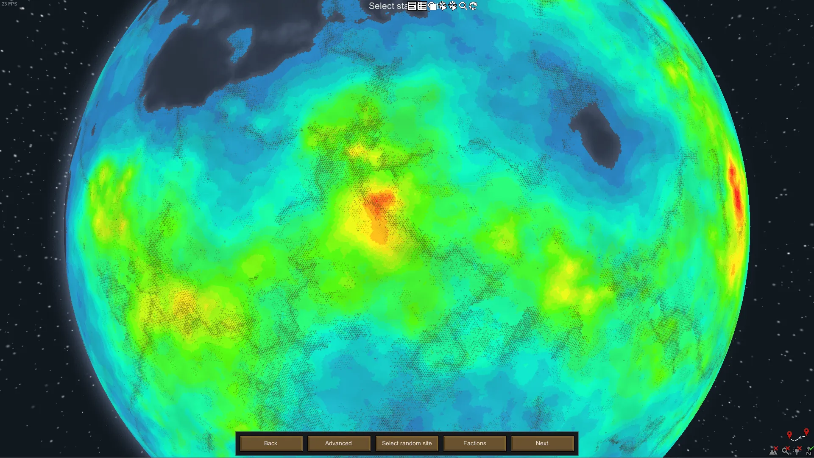The image size is (814, 458).
Task: Toggle the north arrow lock icon
Action: coord(809,450)
